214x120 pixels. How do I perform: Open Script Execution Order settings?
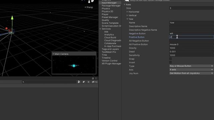(x=111, y=26)
